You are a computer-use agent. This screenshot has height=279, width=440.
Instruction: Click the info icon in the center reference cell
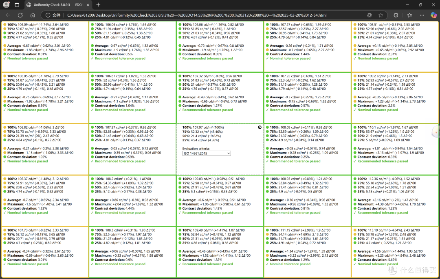click(x=260, y=128)
